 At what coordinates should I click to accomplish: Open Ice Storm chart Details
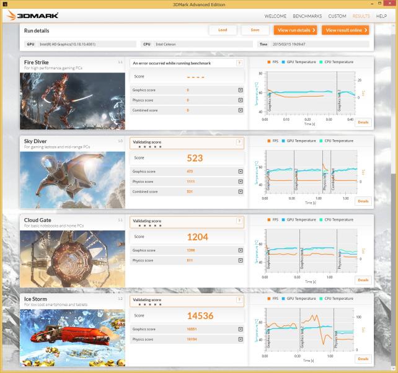pos(363,359)
